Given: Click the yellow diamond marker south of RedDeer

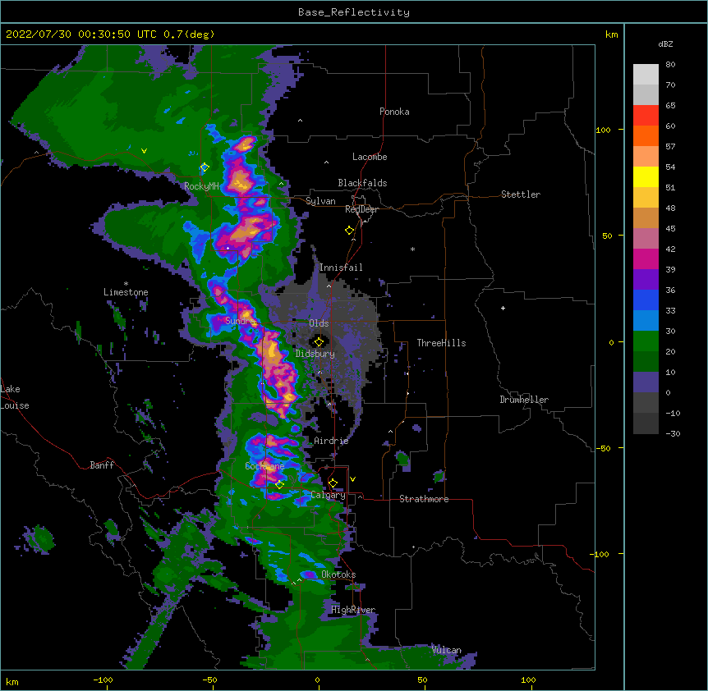Looking at the screenshot, I should click(x=349, y=231).
